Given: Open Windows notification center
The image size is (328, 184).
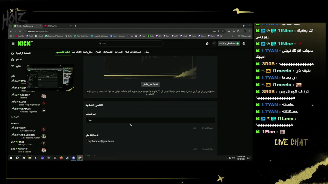Looking at the screenshot, I should [248, 158].
